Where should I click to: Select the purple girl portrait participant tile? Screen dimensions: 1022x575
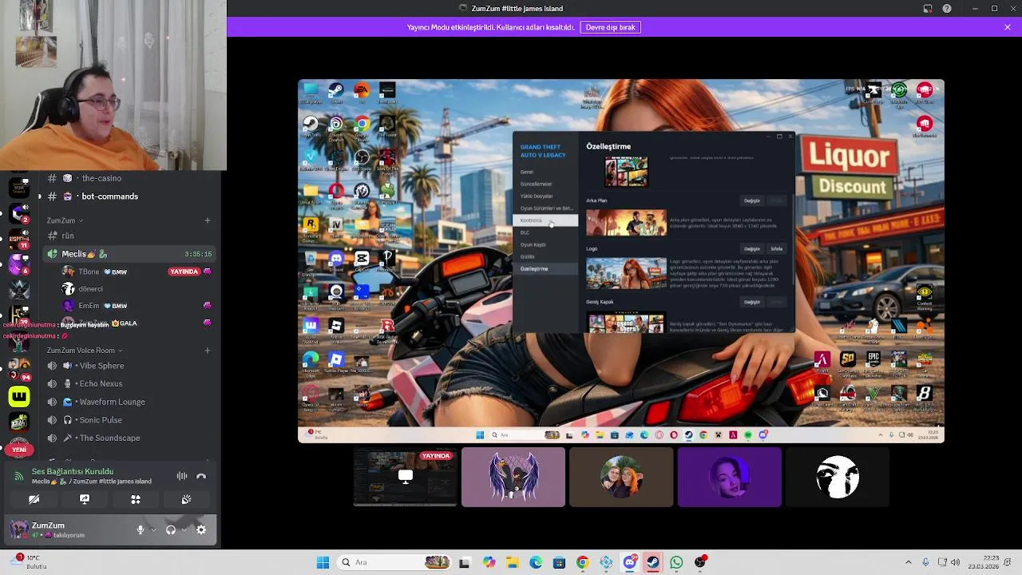(x=730, y=477)
